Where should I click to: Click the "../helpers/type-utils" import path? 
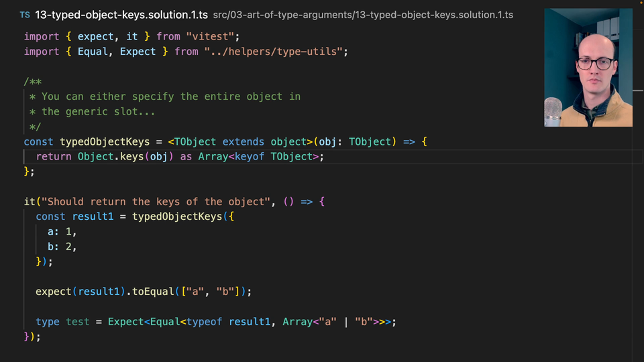tap(276, 52)
